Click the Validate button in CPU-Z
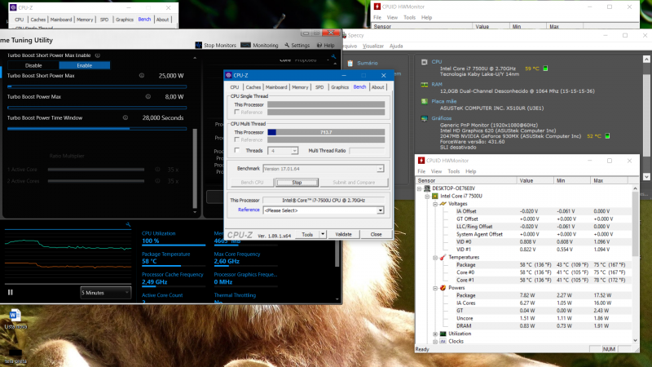 tap(343, 234)
